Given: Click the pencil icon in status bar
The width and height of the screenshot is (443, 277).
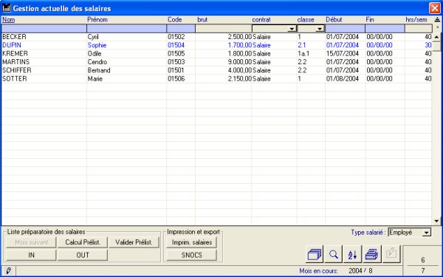Looking at the screenshot, I should click(x=8, y=271).
